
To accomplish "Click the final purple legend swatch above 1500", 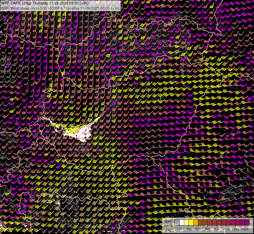I will 247,222.
